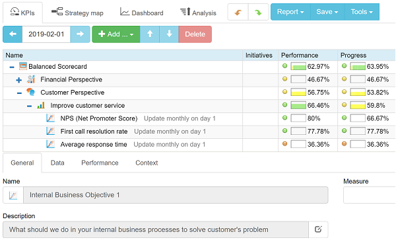This screenshot has width=396, height=240.
Task: Collapse the Improve customer service node
Action: [x=29, y=106]
